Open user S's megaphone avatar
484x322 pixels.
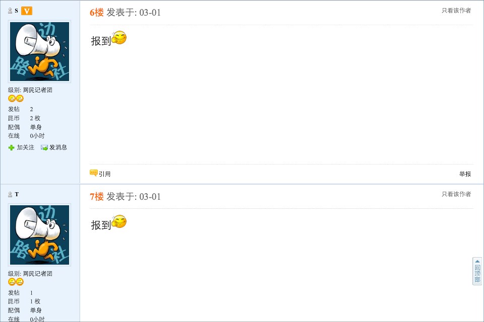[40, 51]
